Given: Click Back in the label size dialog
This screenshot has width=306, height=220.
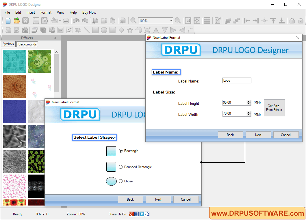Looking at the screenshot, I should 230,135.
